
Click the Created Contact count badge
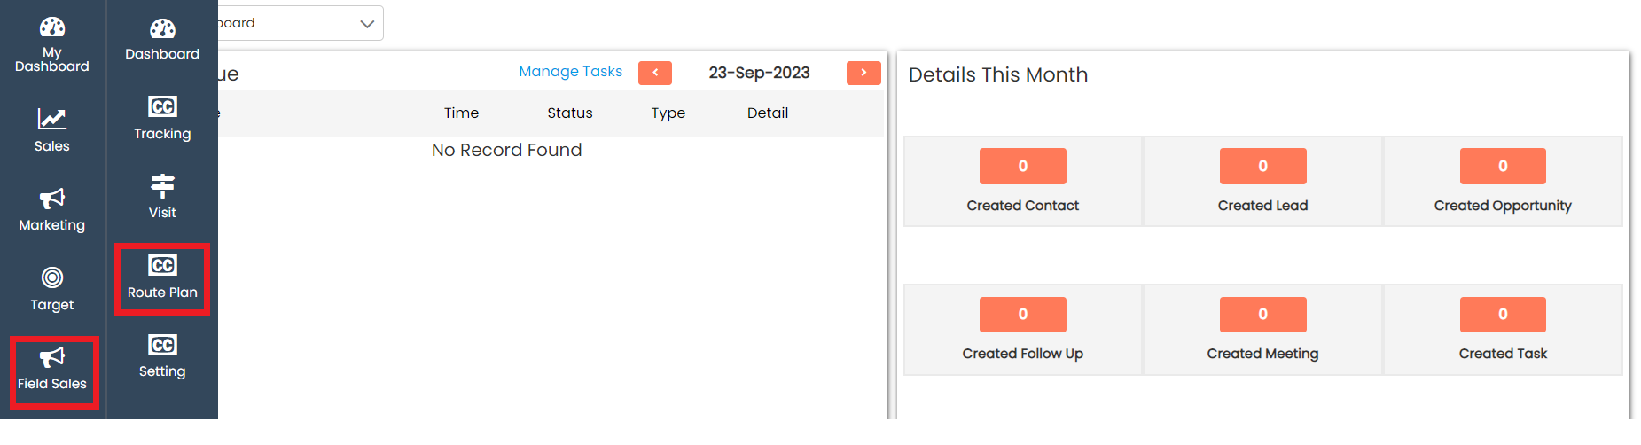point(1022,166)
